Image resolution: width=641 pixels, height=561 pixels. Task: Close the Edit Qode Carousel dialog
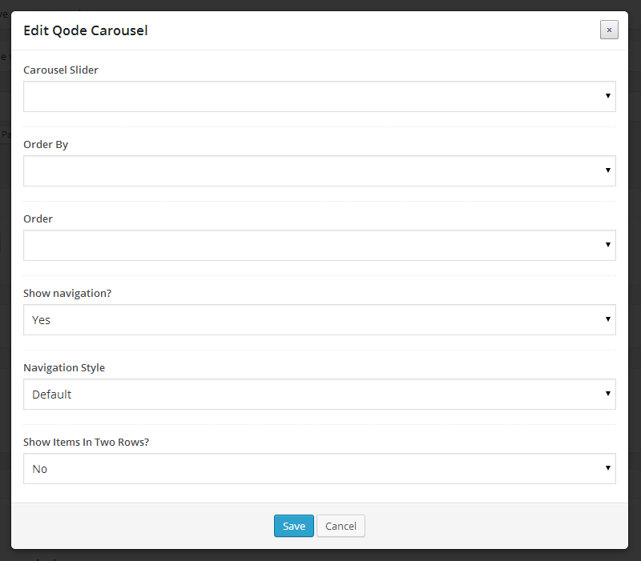click(609, 30)
